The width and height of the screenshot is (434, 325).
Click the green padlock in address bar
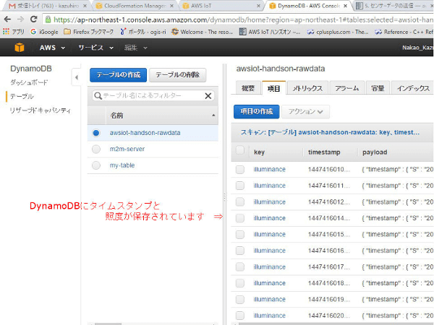(x=48, y=19)
